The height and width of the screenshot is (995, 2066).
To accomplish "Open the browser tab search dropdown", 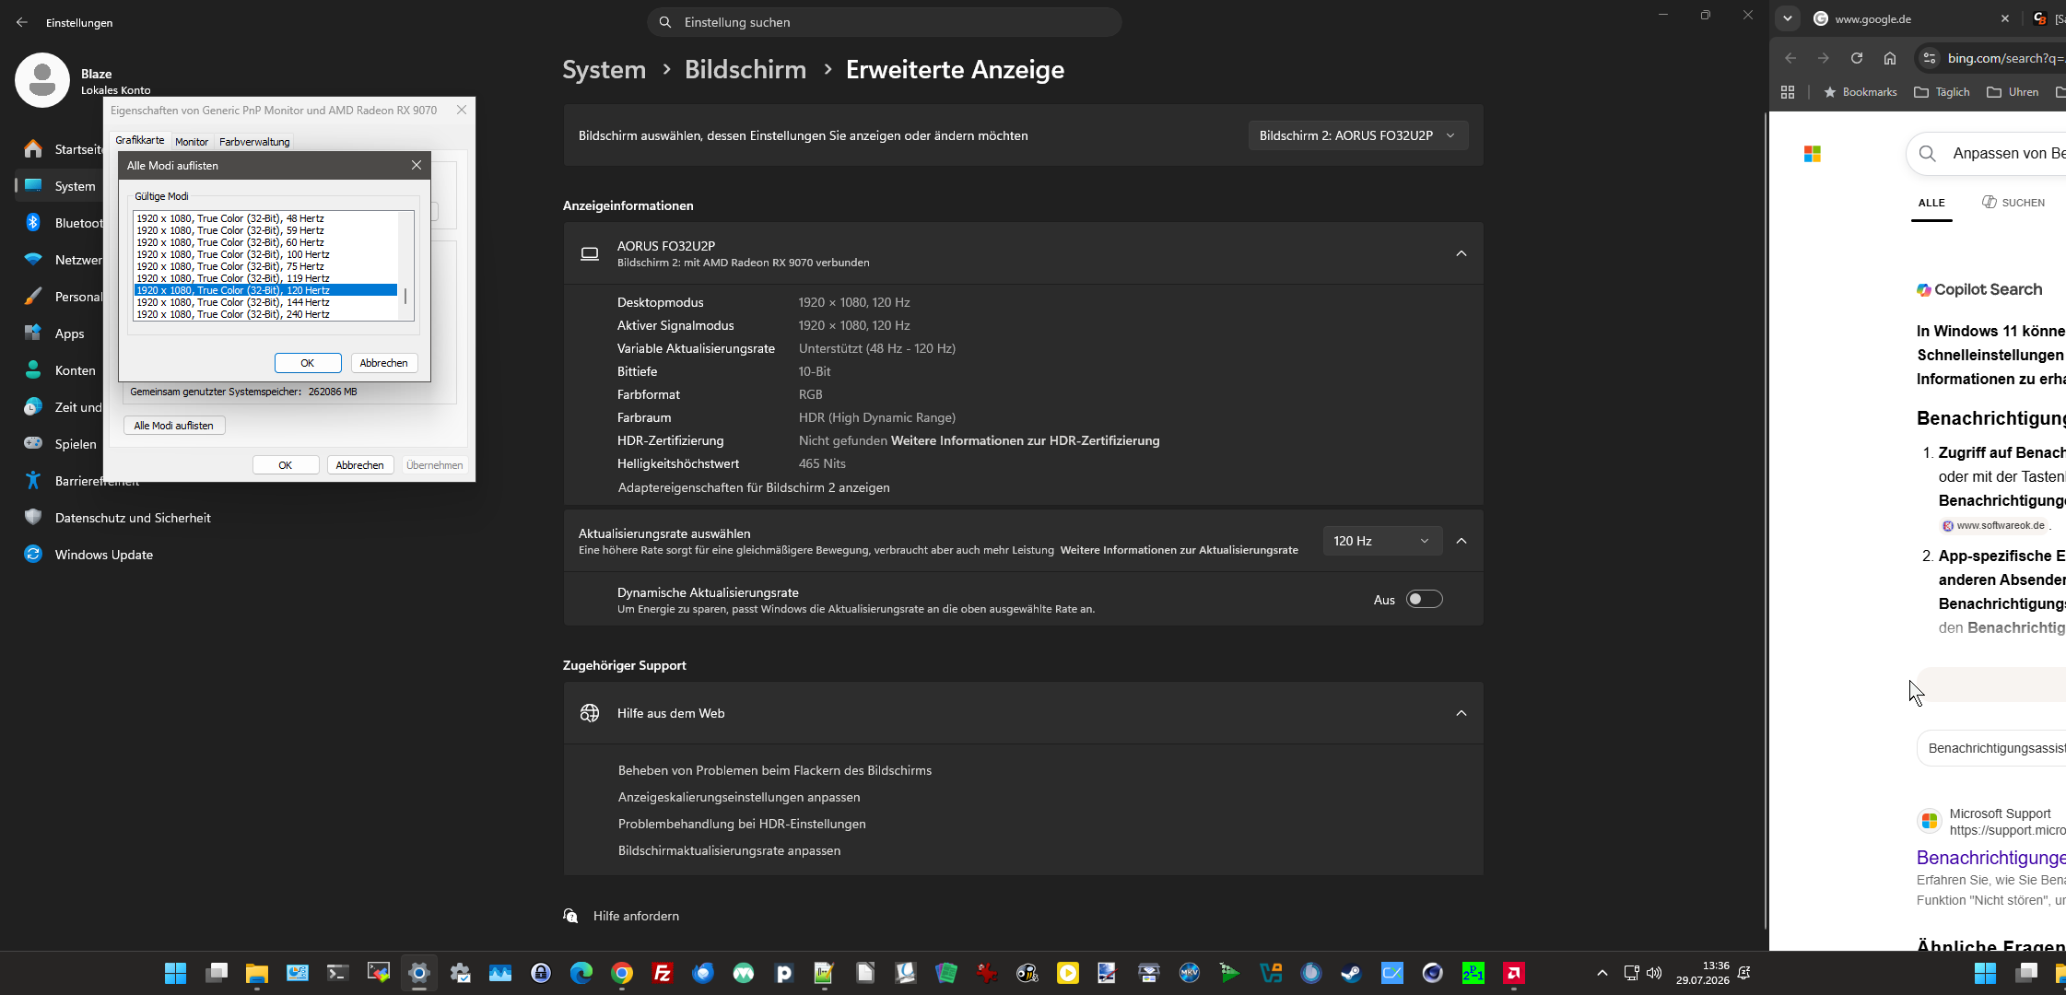I will (1788, 18).
